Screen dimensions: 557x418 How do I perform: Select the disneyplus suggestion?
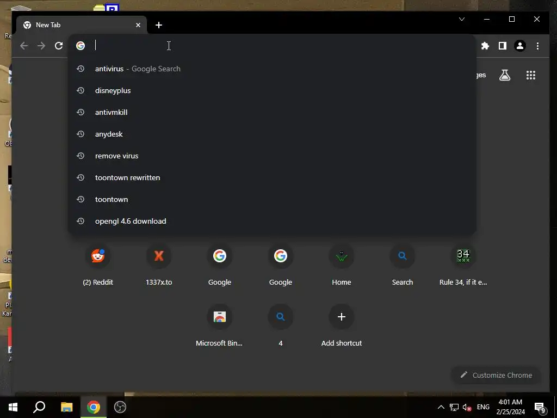[x=272, y=91]
